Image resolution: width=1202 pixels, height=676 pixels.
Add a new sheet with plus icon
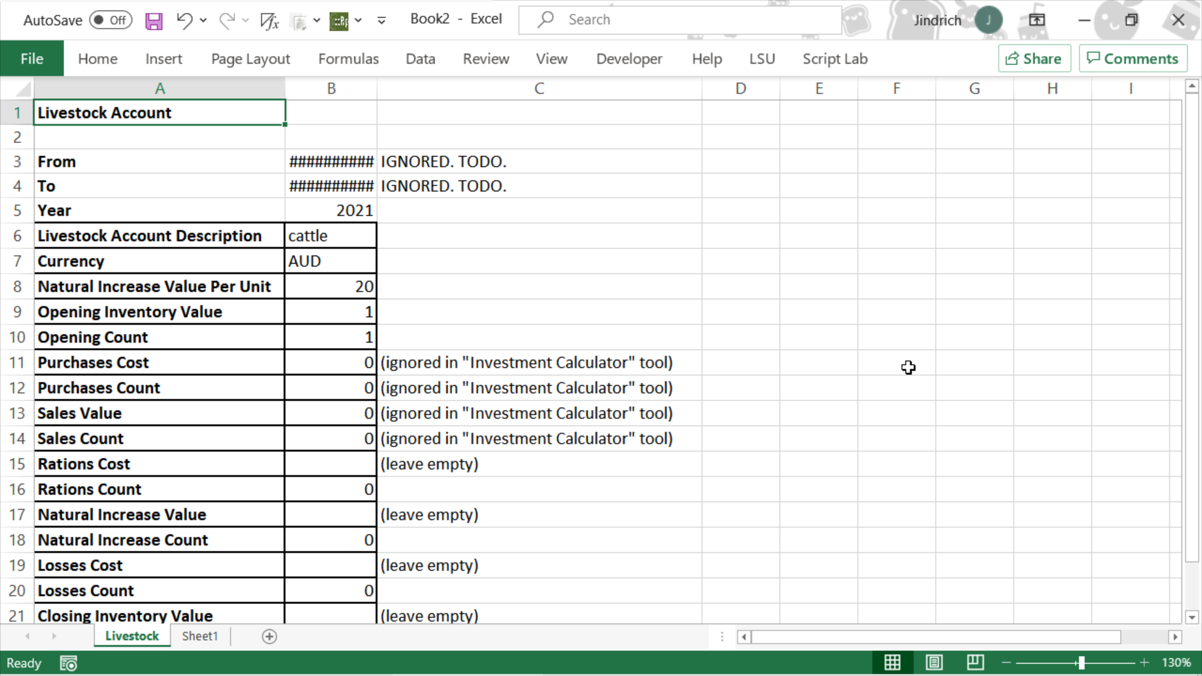tap(269, 637)
